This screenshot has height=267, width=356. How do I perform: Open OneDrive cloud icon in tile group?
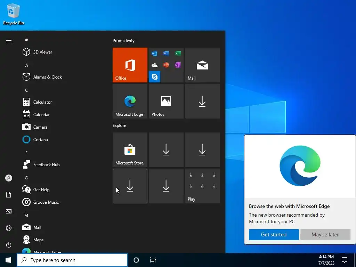(154, 65)
